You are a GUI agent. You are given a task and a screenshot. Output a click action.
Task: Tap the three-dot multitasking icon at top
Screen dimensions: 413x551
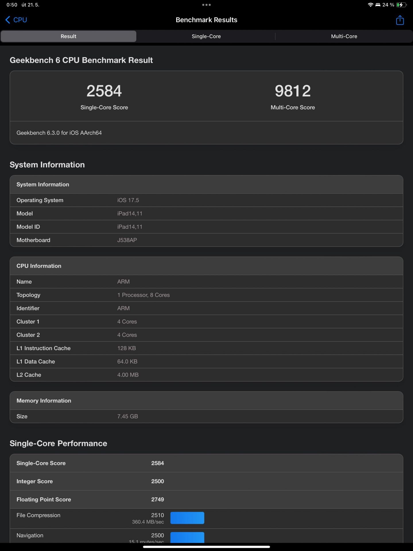pos(206,5)
